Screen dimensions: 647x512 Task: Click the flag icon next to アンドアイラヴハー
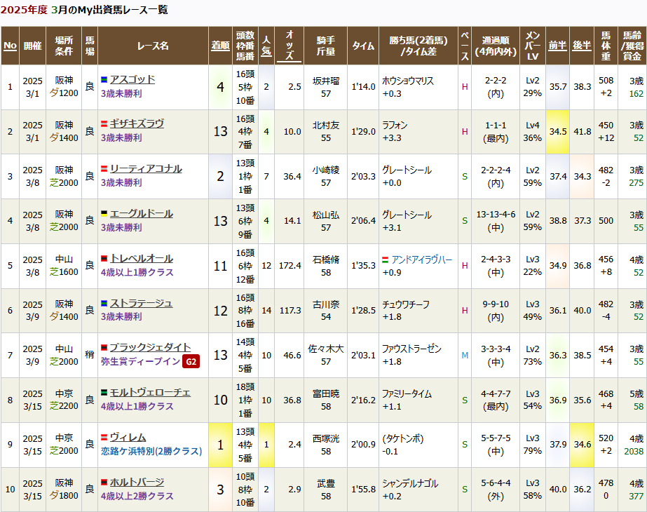point(386,260)
